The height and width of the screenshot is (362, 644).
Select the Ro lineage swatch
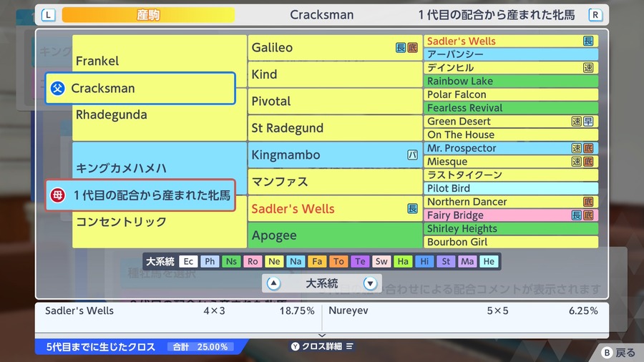click(253, 261)
